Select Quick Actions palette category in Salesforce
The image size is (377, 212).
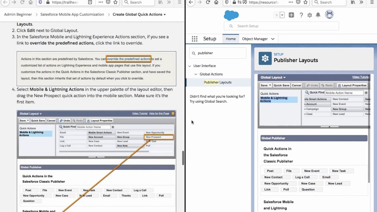click(269, 94)
